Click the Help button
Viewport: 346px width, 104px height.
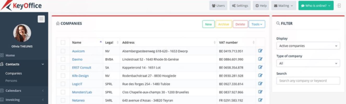(261, 5)
